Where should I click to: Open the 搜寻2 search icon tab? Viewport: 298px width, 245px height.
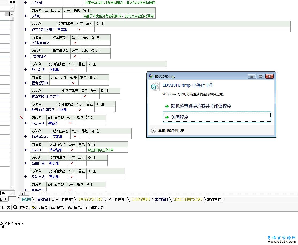(70, 207)
